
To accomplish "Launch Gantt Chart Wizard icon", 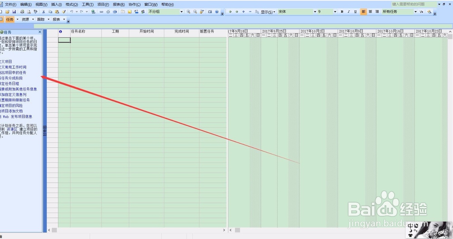I will tap(429, 12).
